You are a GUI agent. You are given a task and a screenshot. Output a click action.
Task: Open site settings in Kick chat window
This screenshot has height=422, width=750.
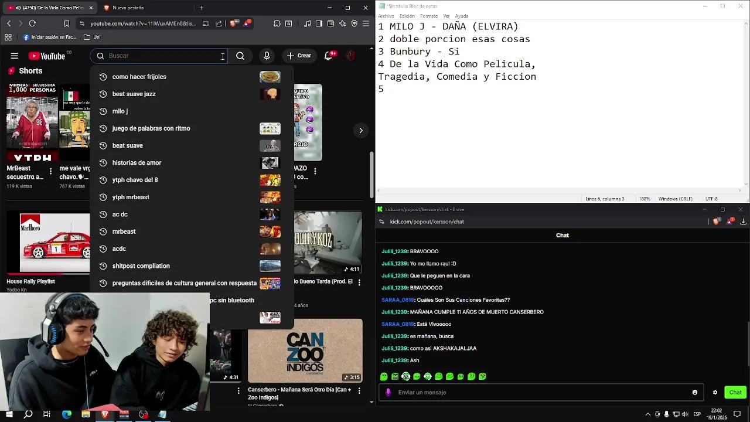381,222
